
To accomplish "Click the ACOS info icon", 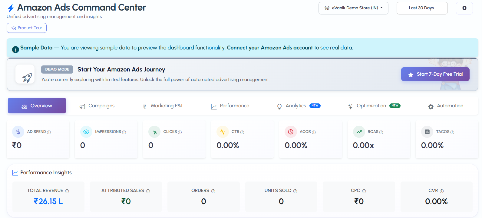I will pyautogui.click(x=314, y=132).
